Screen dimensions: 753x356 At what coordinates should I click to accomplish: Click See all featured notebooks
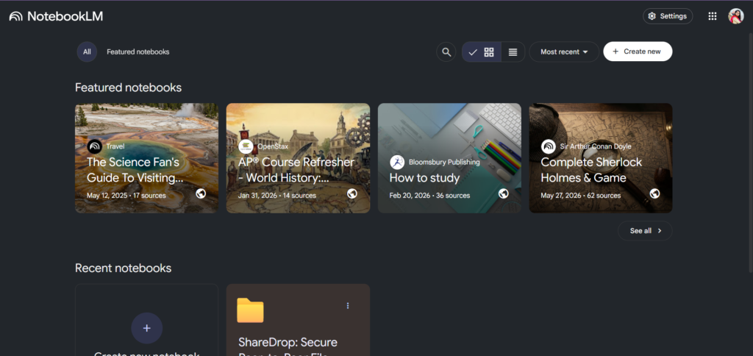point(645,231)
